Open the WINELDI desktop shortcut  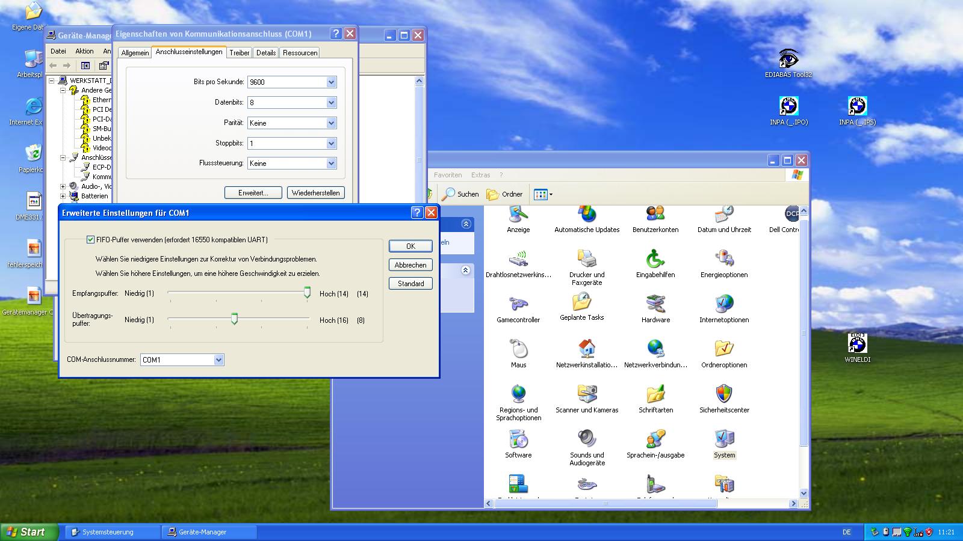coord(857,344)
